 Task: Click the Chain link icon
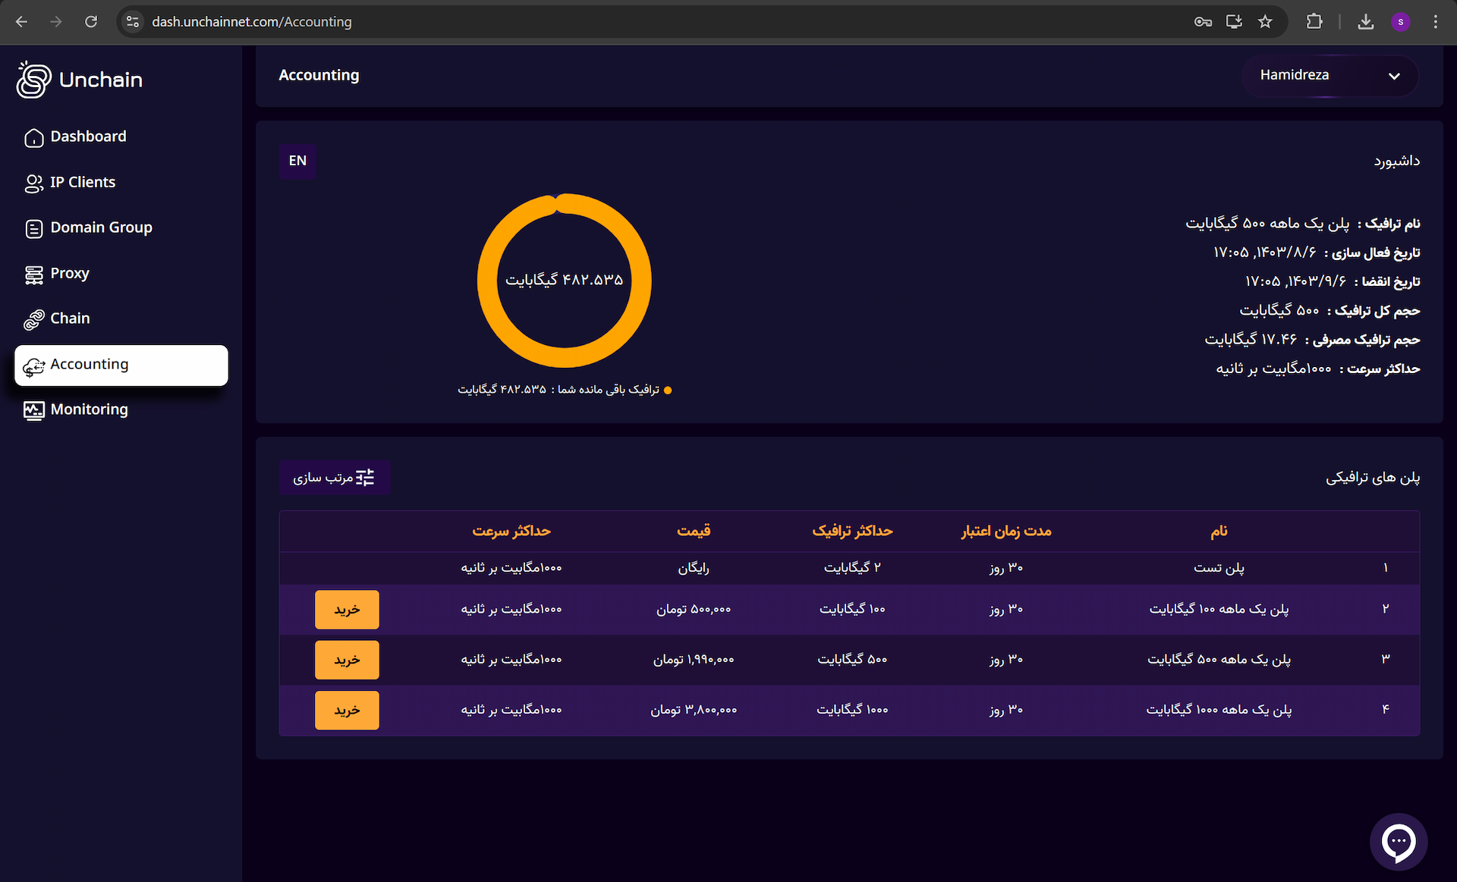33,319
